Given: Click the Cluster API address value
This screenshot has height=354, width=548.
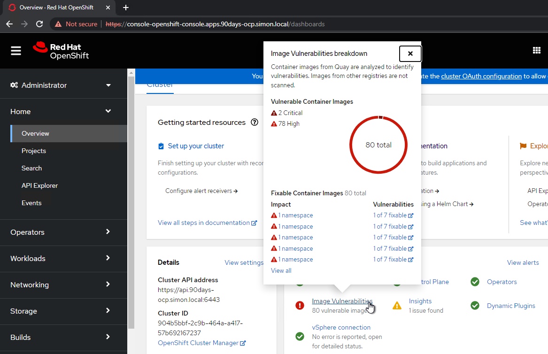Looking at the screenshot, I should pyautogui.click(x=189, y=294).
